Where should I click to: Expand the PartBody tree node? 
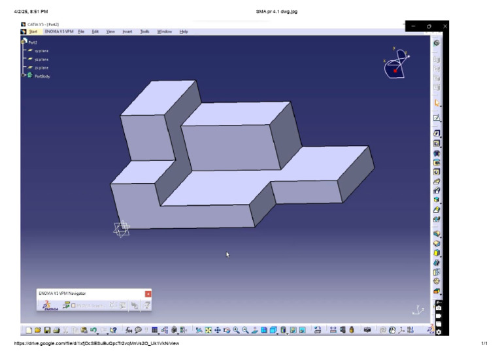tap(24, 76)
